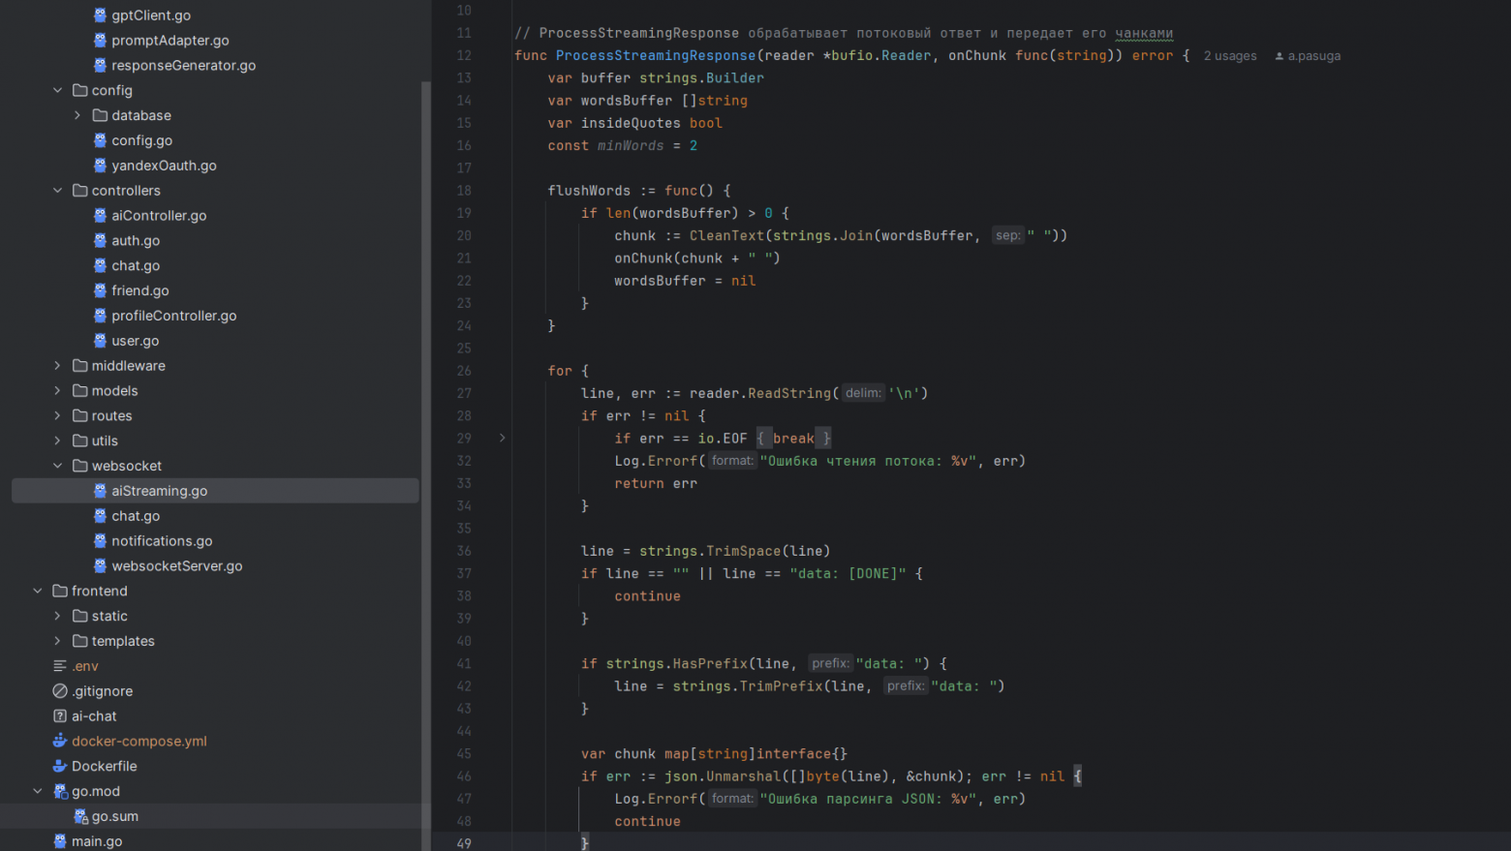Click the folder icon beside static
Screen dimensions: 1511x851
pyautogui.click(x=80, y=616)
